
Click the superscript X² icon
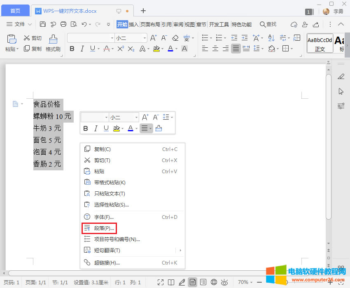click(120, 49)
